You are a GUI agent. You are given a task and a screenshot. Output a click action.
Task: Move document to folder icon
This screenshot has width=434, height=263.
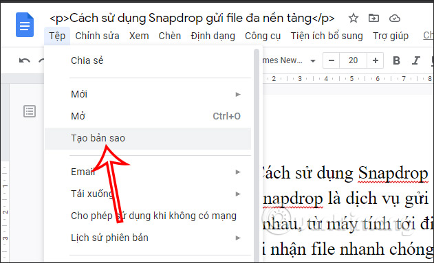[373, 19]
